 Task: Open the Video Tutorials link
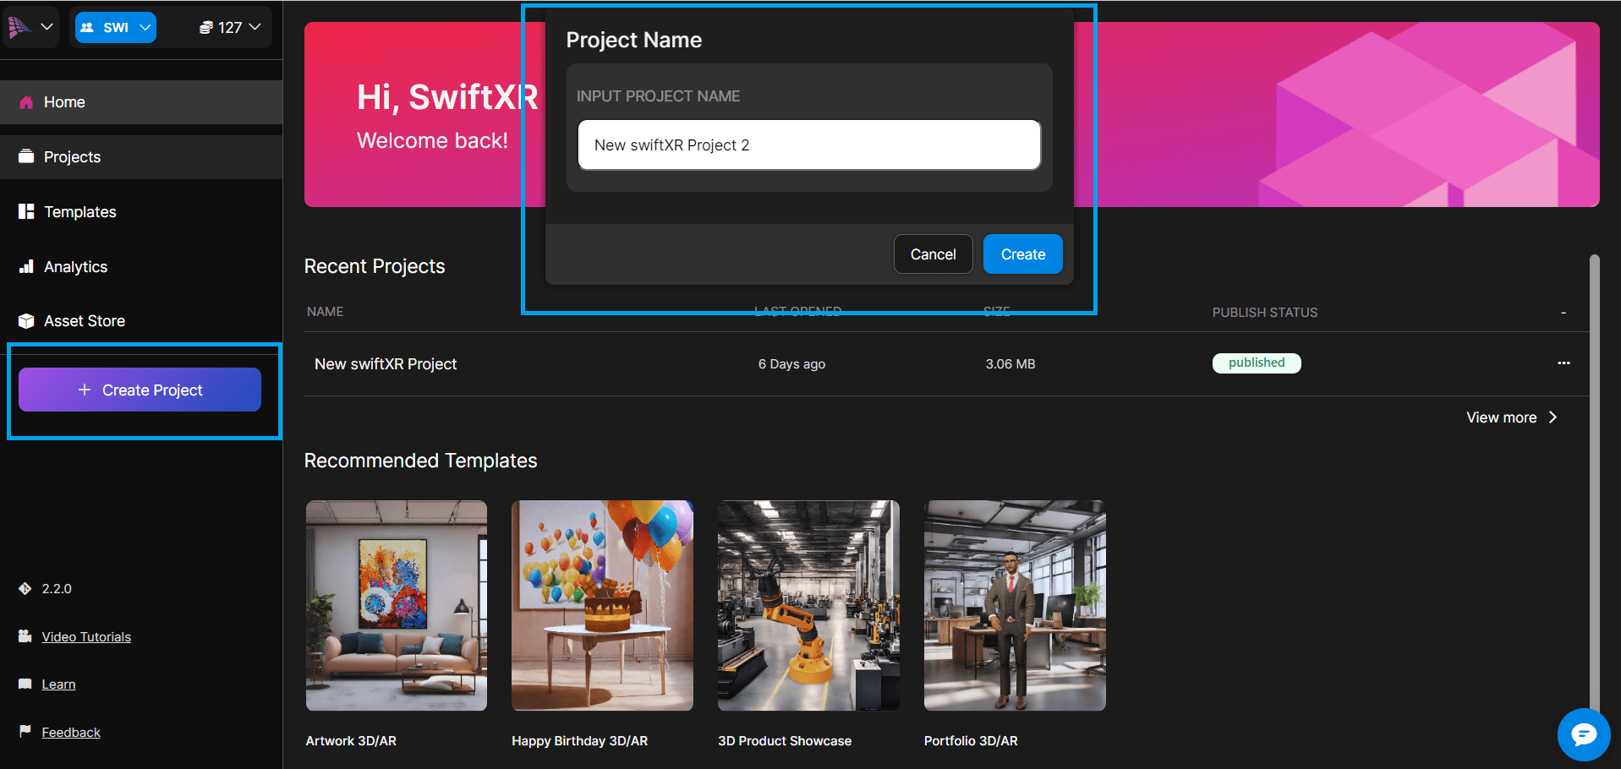click(86, 637)
